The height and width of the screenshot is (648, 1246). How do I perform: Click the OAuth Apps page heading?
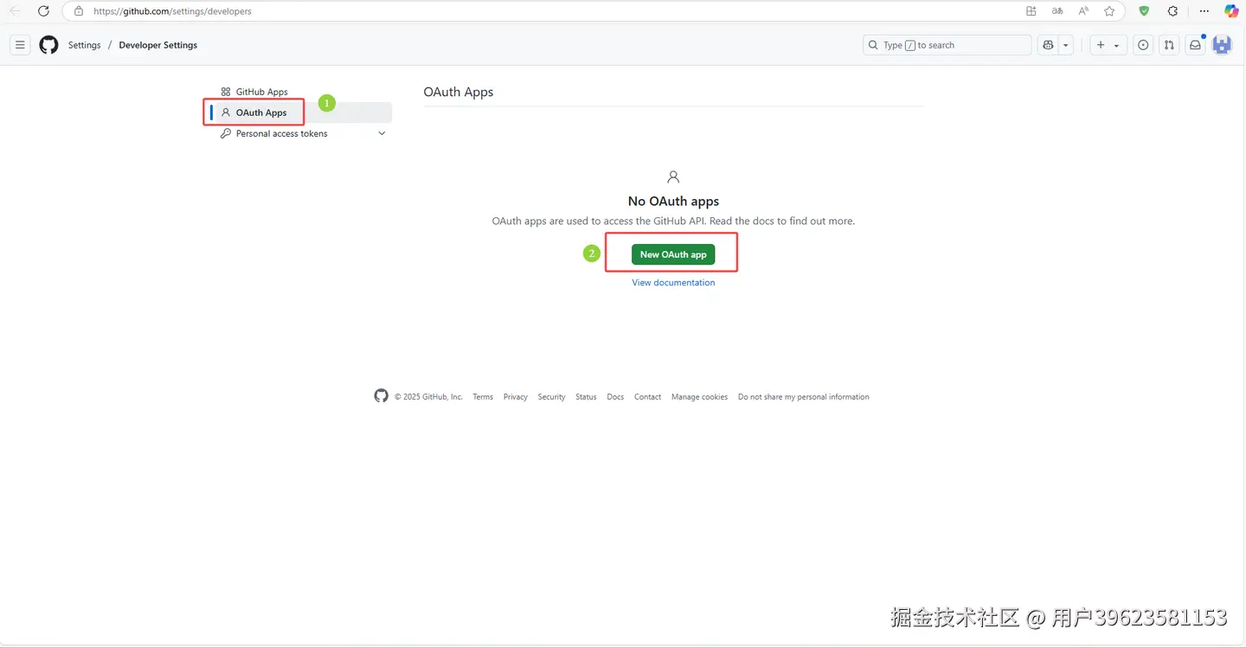(459, 92)
